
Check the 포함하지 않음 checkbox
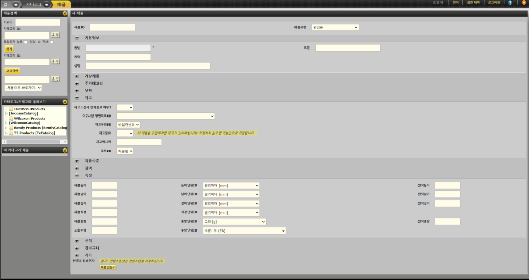tap(26, 42)
